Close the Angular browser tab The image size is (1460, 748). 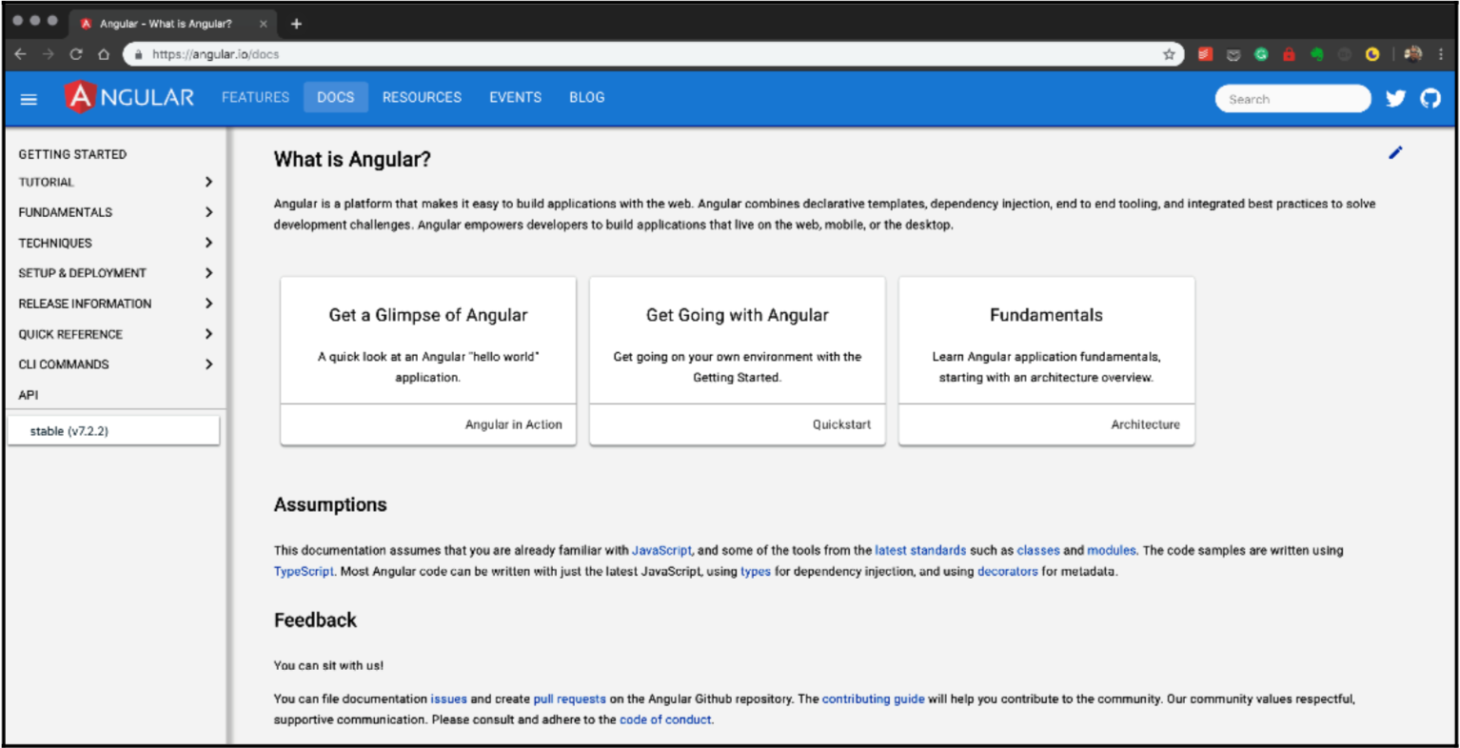[264, 24]
